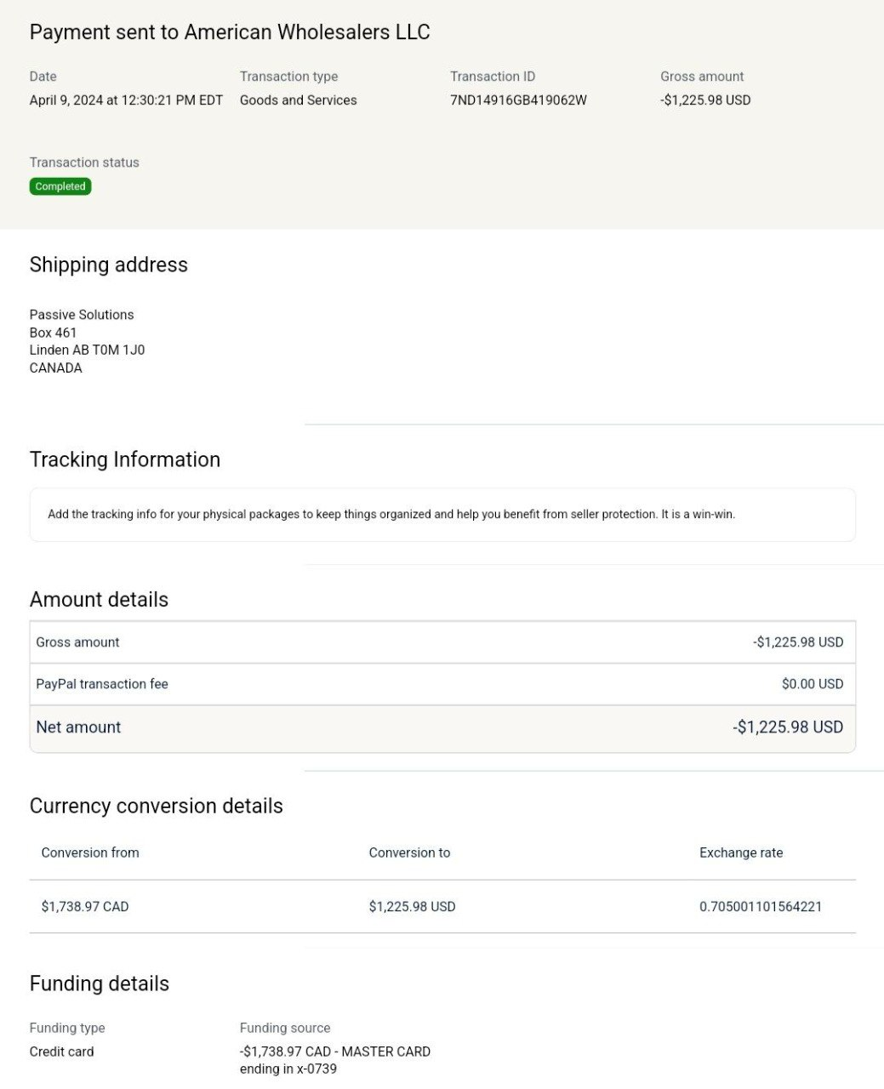
Task: Select the 'Linden AB T0M 1J0' address line
Action: pos(87,350)
